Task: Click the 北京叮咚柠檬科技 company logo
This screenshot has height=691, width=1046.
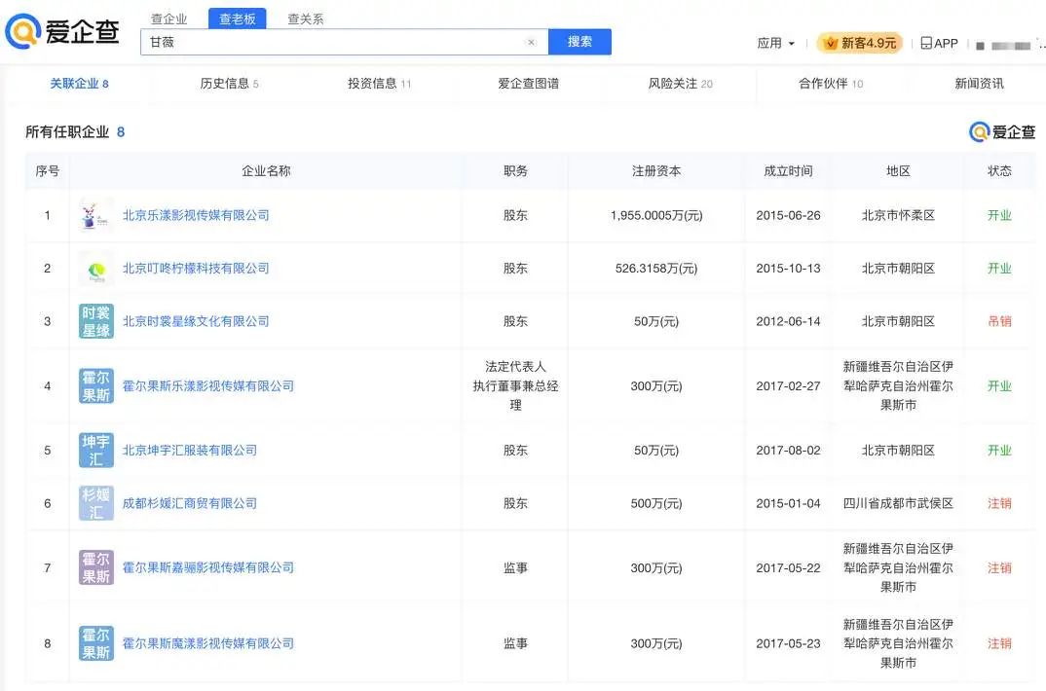Action: [95, 269]
